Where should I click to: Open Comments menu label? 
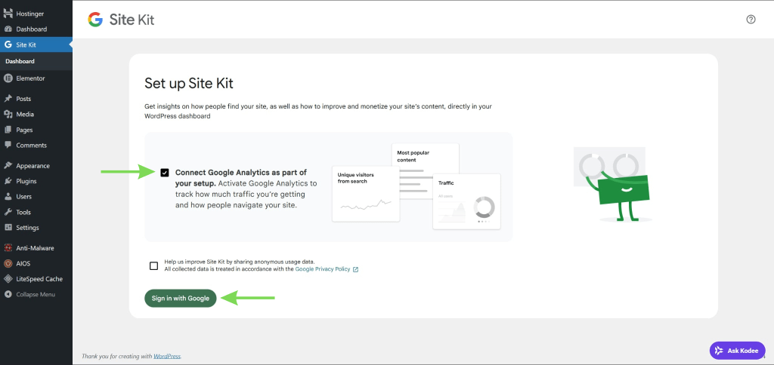click(32, 146)
